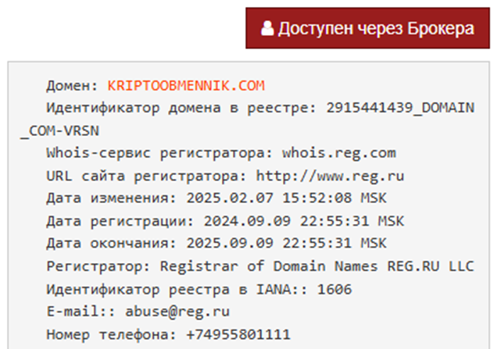Image resolution: width=501 pixels, height=349 pixels.
Task: Click the "E-mail::" field label
Action: [x=77, y=312]
